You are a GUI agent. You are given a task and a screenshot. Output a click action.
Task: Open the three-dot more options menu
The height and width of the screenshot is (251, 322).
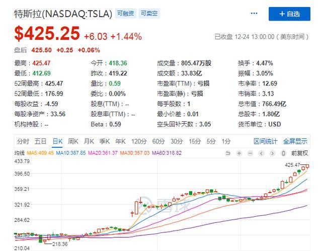(x=254, y=14)
